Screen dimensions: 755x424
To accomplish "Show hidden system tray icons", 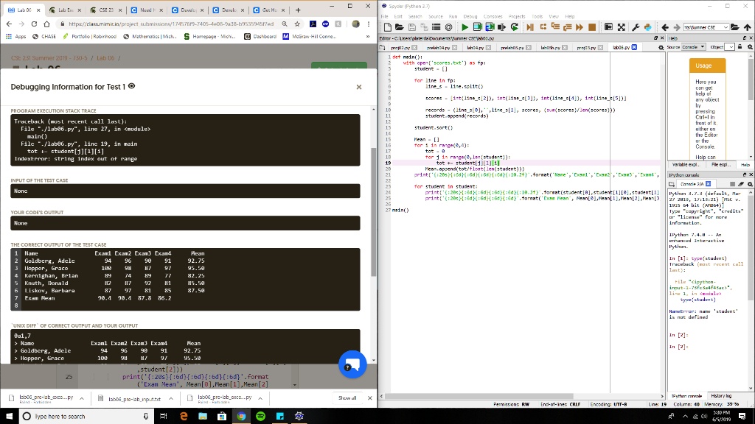I will [685, 416].
